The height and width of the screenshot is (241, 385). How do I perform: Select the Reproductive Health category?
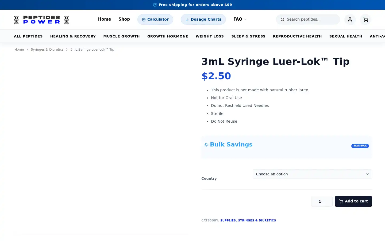coord(297,36)
